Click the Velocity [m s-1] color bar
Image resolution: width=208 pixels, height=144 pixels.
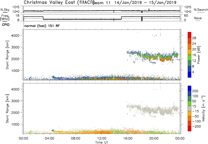coord(190,108)
